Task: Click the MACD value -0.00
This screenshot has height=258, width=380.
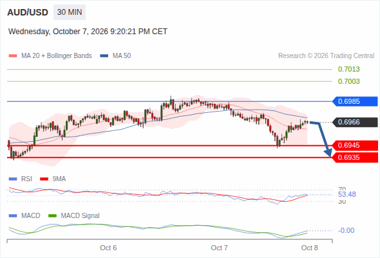Action: point(346,230)
